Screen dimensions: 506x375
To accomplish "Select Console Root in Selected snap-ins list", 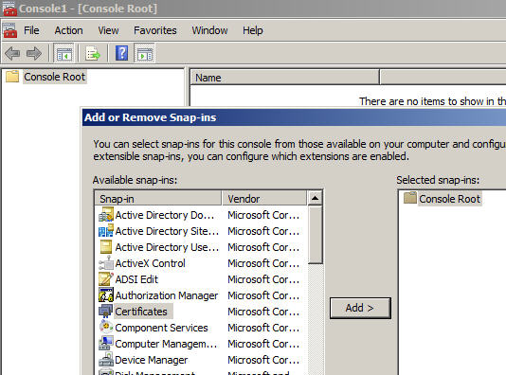I will 449,199.
